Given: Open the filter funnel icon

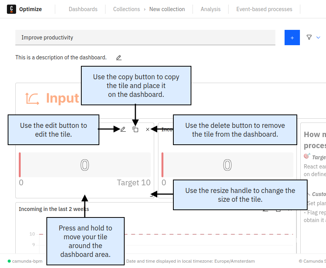Looking at the screenshot, I should (309, 37).
